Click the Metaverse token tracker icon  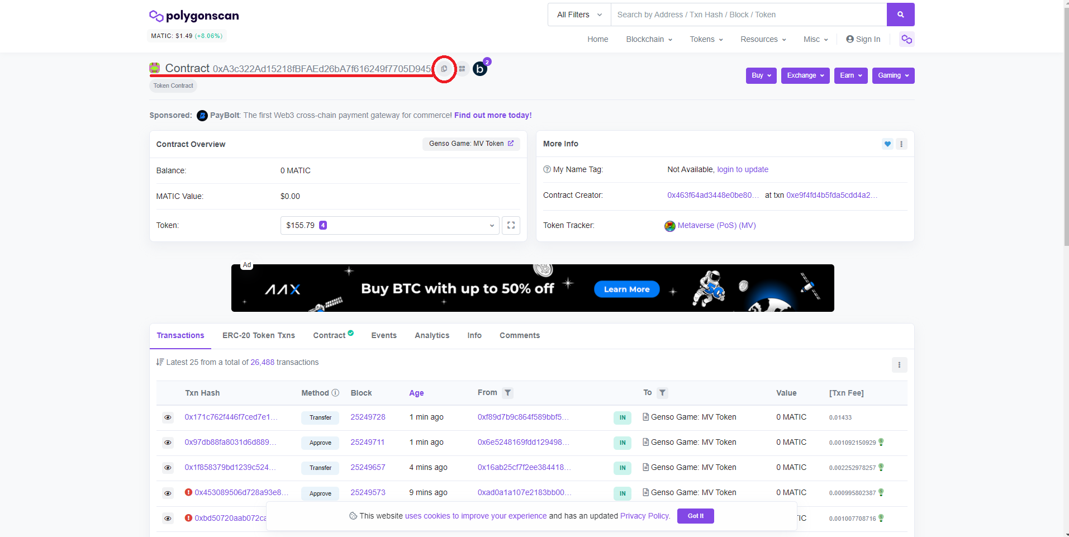tap(669, 226)
